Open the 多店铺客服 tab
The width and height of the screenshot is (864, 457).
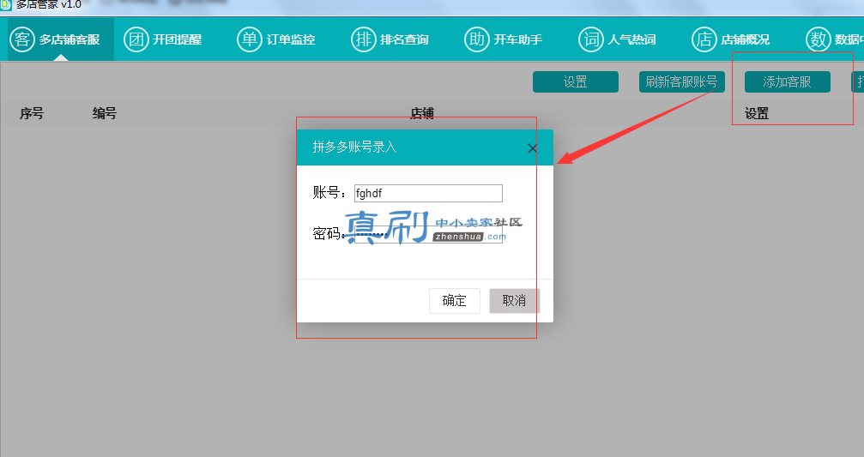pyautogui.click(x=61, y=39)
